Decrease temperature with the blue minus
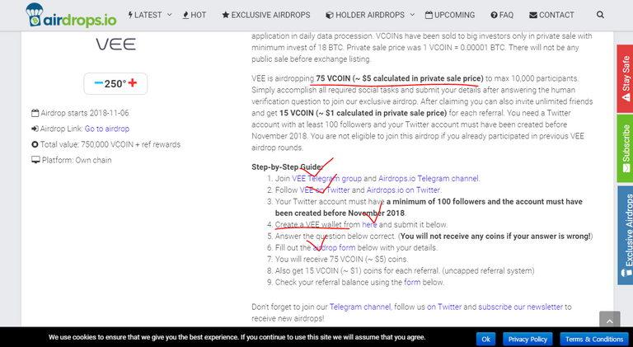This screenshot has width=633, height=347. (99, 83)
